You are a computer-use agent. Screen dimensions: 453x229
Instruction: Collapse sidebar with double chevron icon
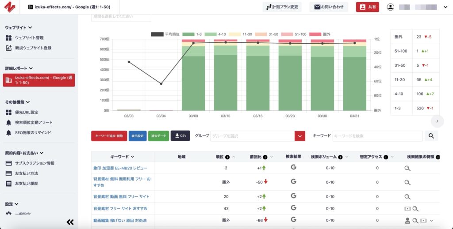[70, 222]
